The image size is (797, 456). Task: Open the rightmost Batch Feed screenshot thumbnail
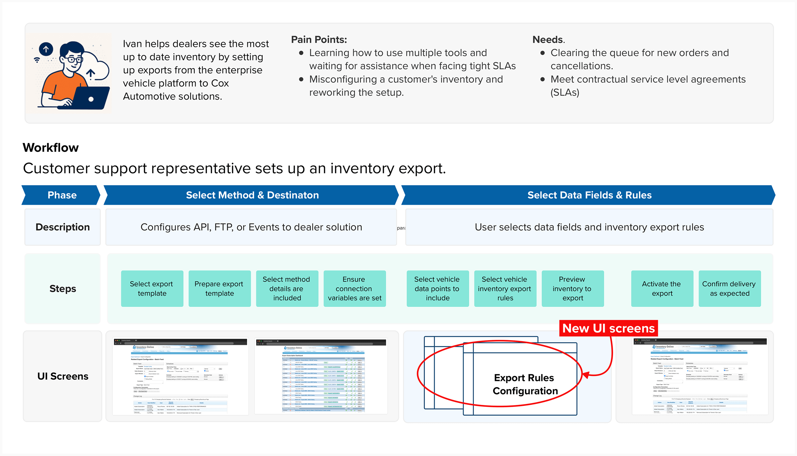[x=700, y=376]
